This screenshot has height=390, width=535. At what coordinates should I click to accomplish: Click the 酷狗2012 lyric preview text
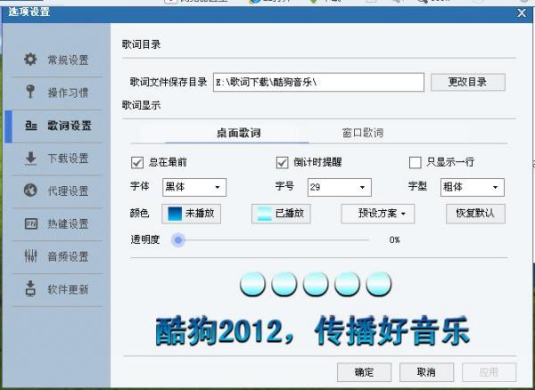tap(312, 330)
